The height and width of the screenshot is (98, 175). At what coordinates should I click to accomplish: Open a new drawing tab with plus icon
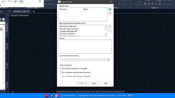click(x=34, y=11)
